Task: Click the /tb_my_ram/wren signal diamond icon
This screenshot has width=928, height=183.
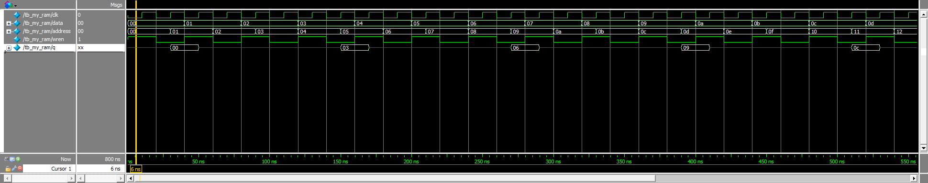Action: (17, 39)
